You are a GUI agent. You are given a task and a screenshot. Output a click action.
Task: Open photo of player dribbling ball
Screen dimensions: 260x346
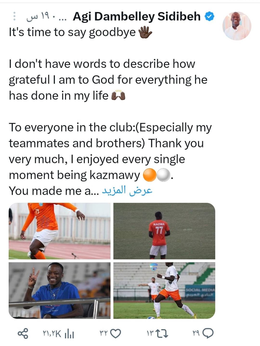(x=164, y=290)
